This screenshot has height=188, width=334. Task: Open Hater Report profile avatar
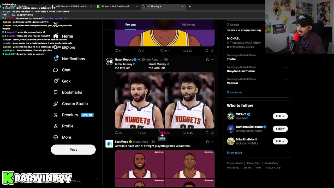(x=109, y=62)
